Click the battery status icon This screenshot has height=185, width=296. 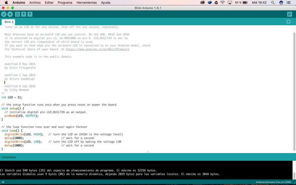click(245, 2)
